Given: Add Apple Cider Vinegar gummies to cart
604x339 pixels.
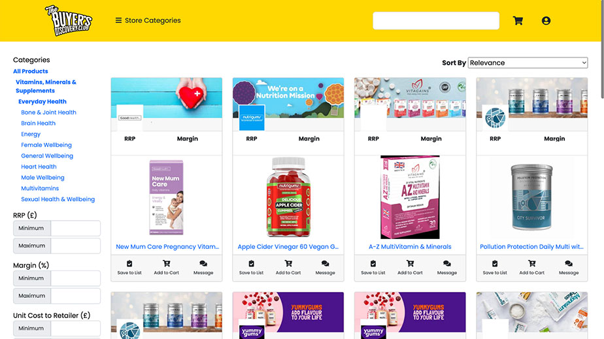Looking at the screenshot, I should (x=288, y=267).
